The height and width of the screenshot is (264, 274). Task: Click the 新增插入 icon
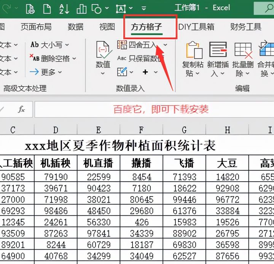(218, 49)
